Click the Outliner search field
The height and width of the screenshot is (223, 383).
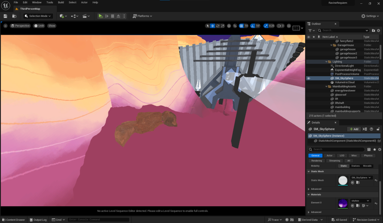344,30
